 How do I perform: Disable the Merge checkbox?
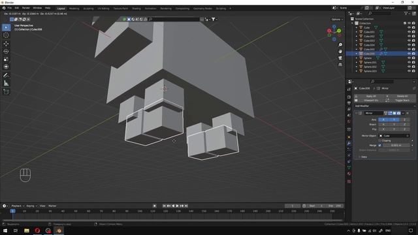379,145
